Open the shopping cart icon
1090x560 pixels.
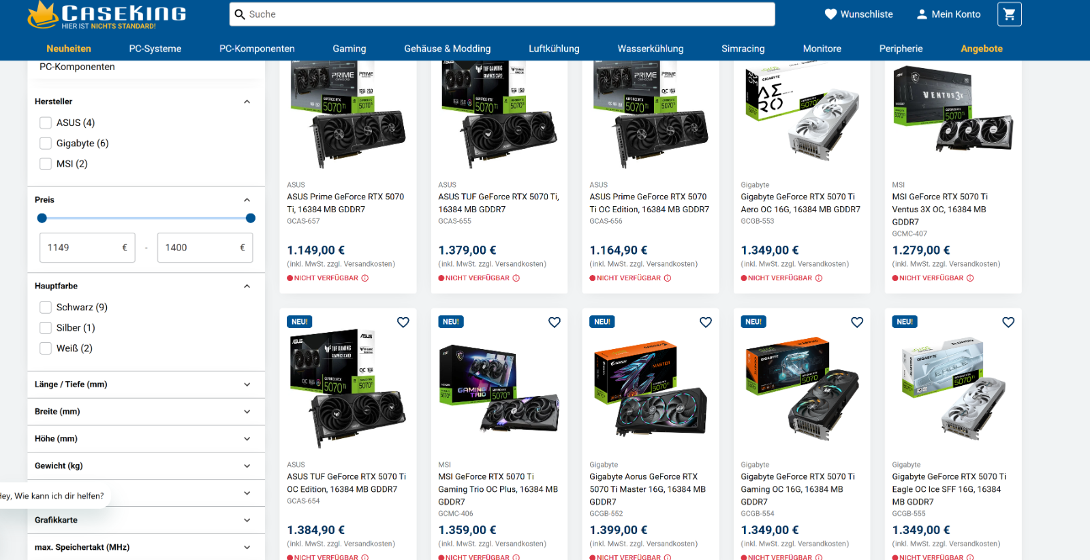click(x=1009, y=14)
